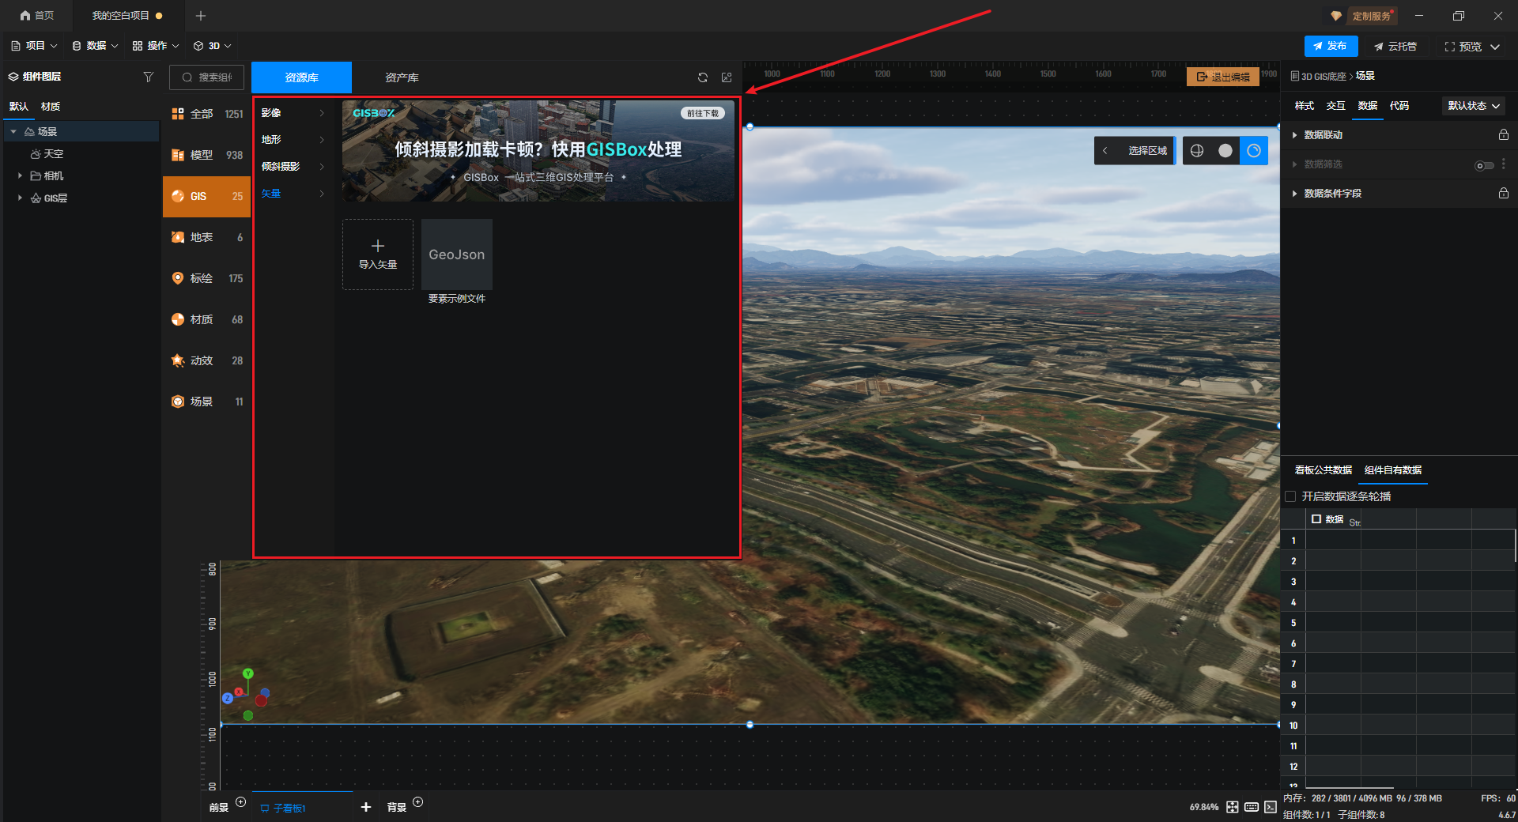Click the filter icon in 组件图层 panel
Viewport: 1518px width, 822px height.
(148, 77)
